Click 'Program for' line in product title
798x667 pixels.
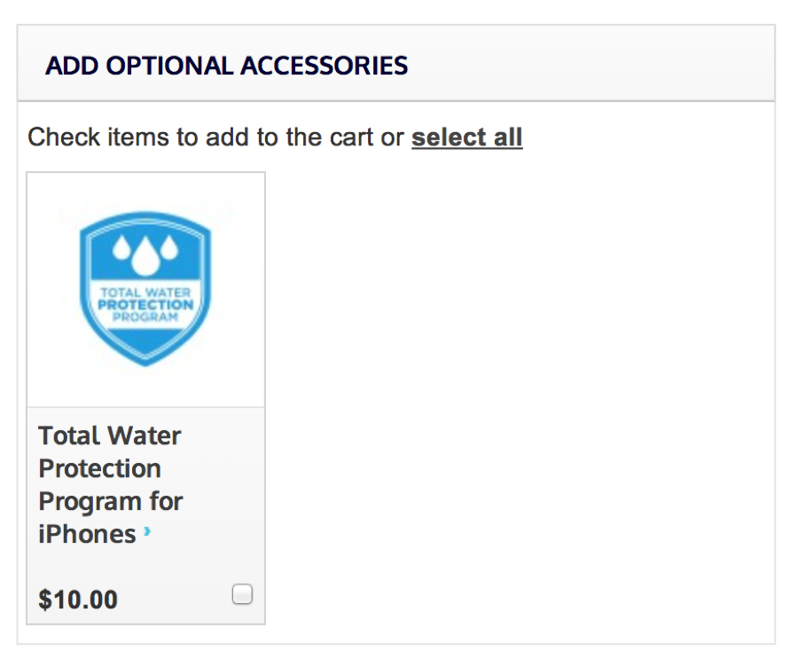point(111,501)
